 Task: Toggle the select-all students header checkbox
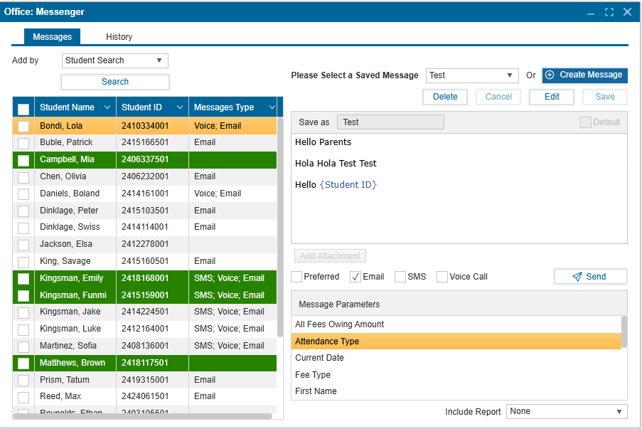point(23,109)
